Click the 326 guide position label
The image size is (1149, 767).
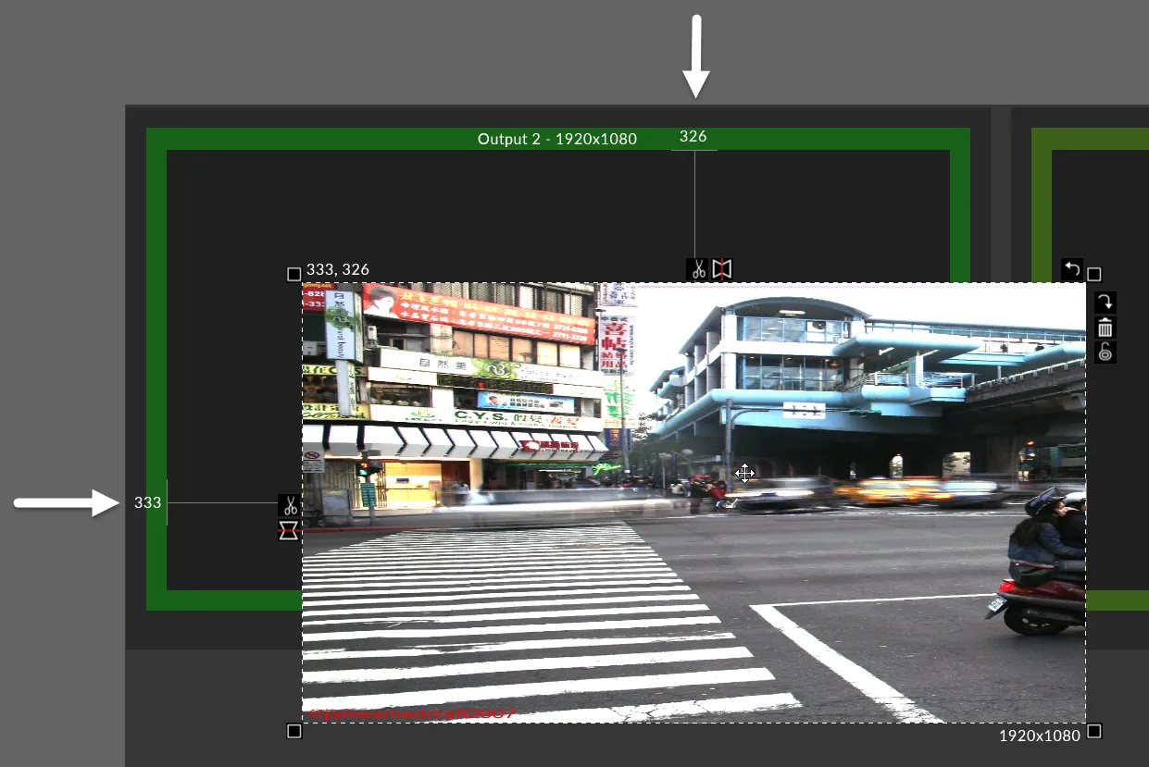click(x=693, y=135)
